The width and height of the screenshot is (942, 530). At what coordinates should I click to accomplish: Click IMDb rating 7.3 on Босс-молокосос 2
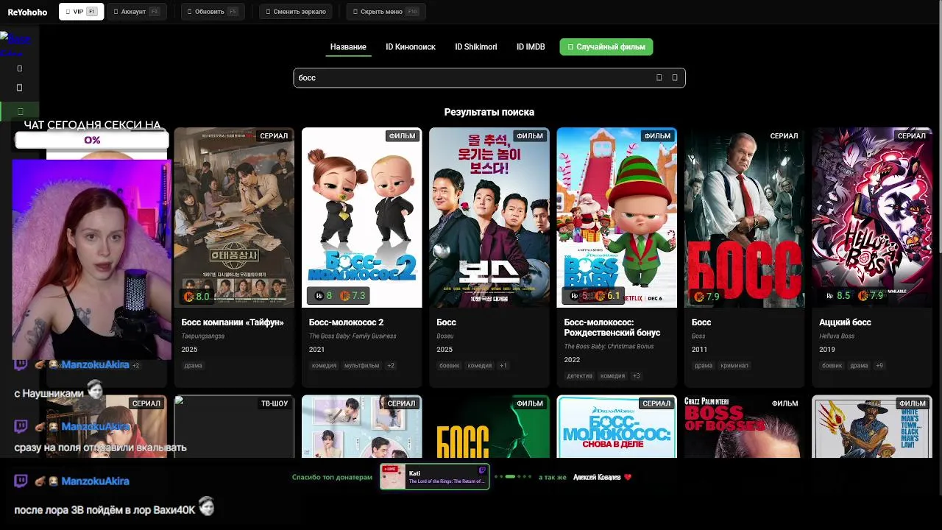tap(353, 296)
